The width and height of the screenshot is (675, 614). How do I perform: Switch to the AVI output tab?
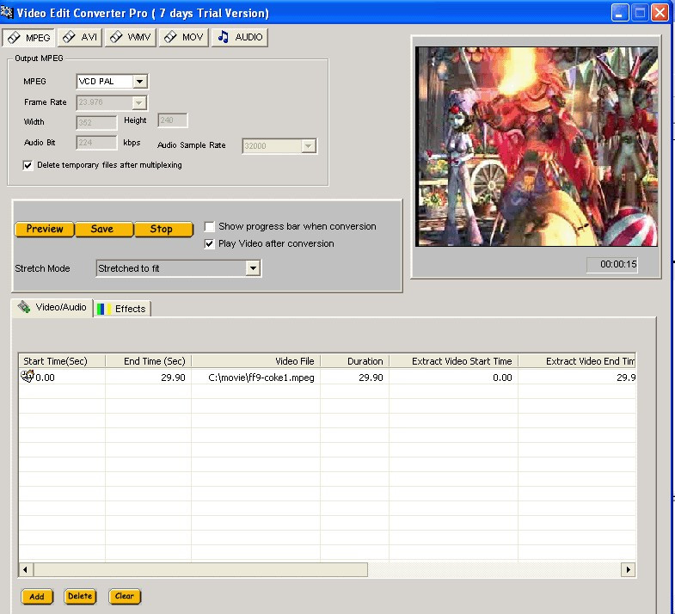click(80, 38)
